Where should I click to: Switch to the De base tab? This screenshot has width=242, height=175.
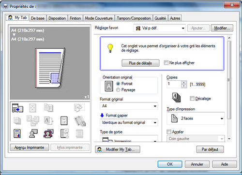[38, 18]
